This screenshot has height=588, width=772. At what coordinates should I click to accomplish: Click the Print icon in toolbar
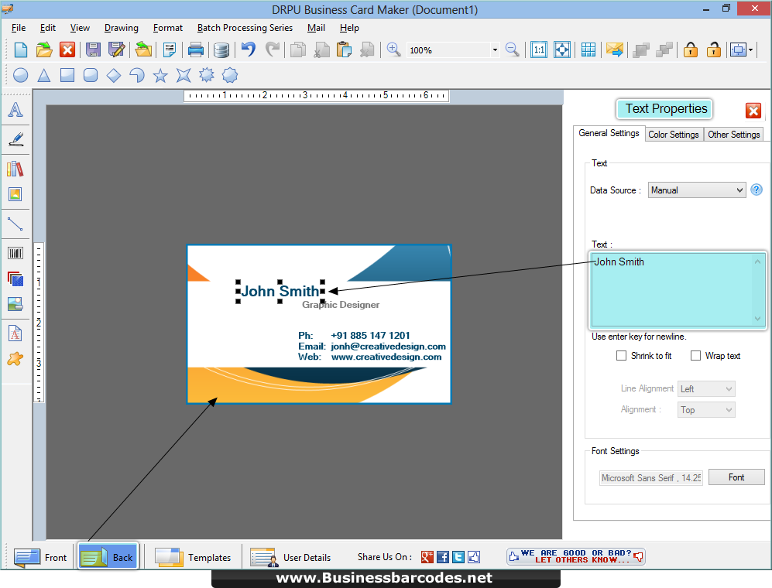[196, 50]
